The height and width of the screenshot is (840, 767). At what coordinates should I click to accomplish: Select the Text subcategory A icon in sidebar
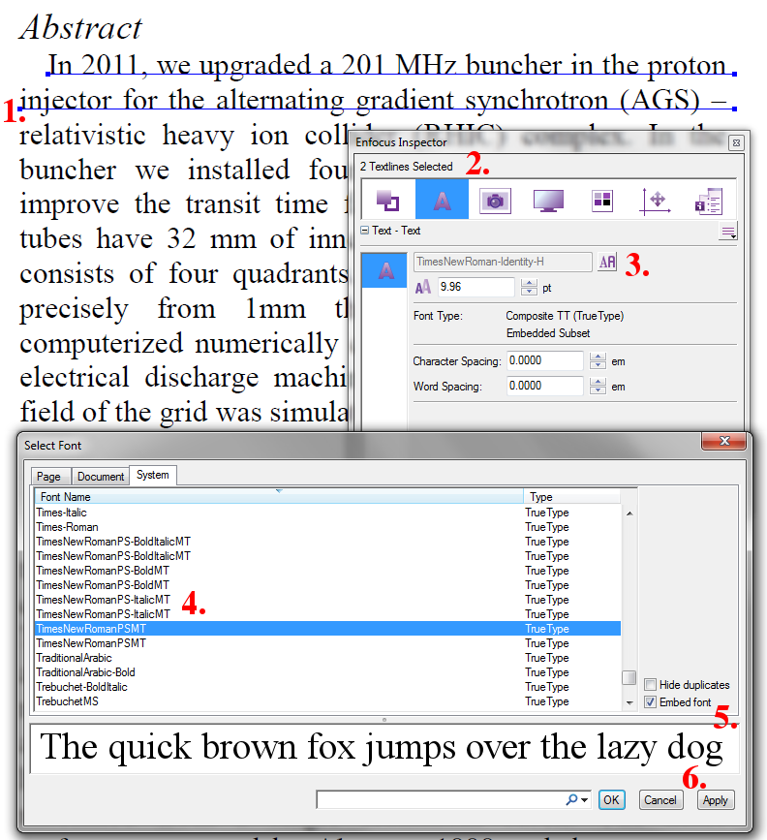[x=384, y=270]
